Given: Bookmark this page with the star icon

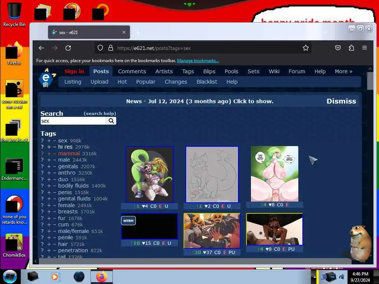Looking at the screenshot, I should [305, 48].
